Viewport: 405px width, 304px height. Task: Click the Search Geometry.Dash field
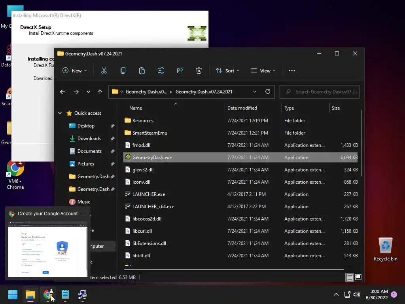pos(319,92)
